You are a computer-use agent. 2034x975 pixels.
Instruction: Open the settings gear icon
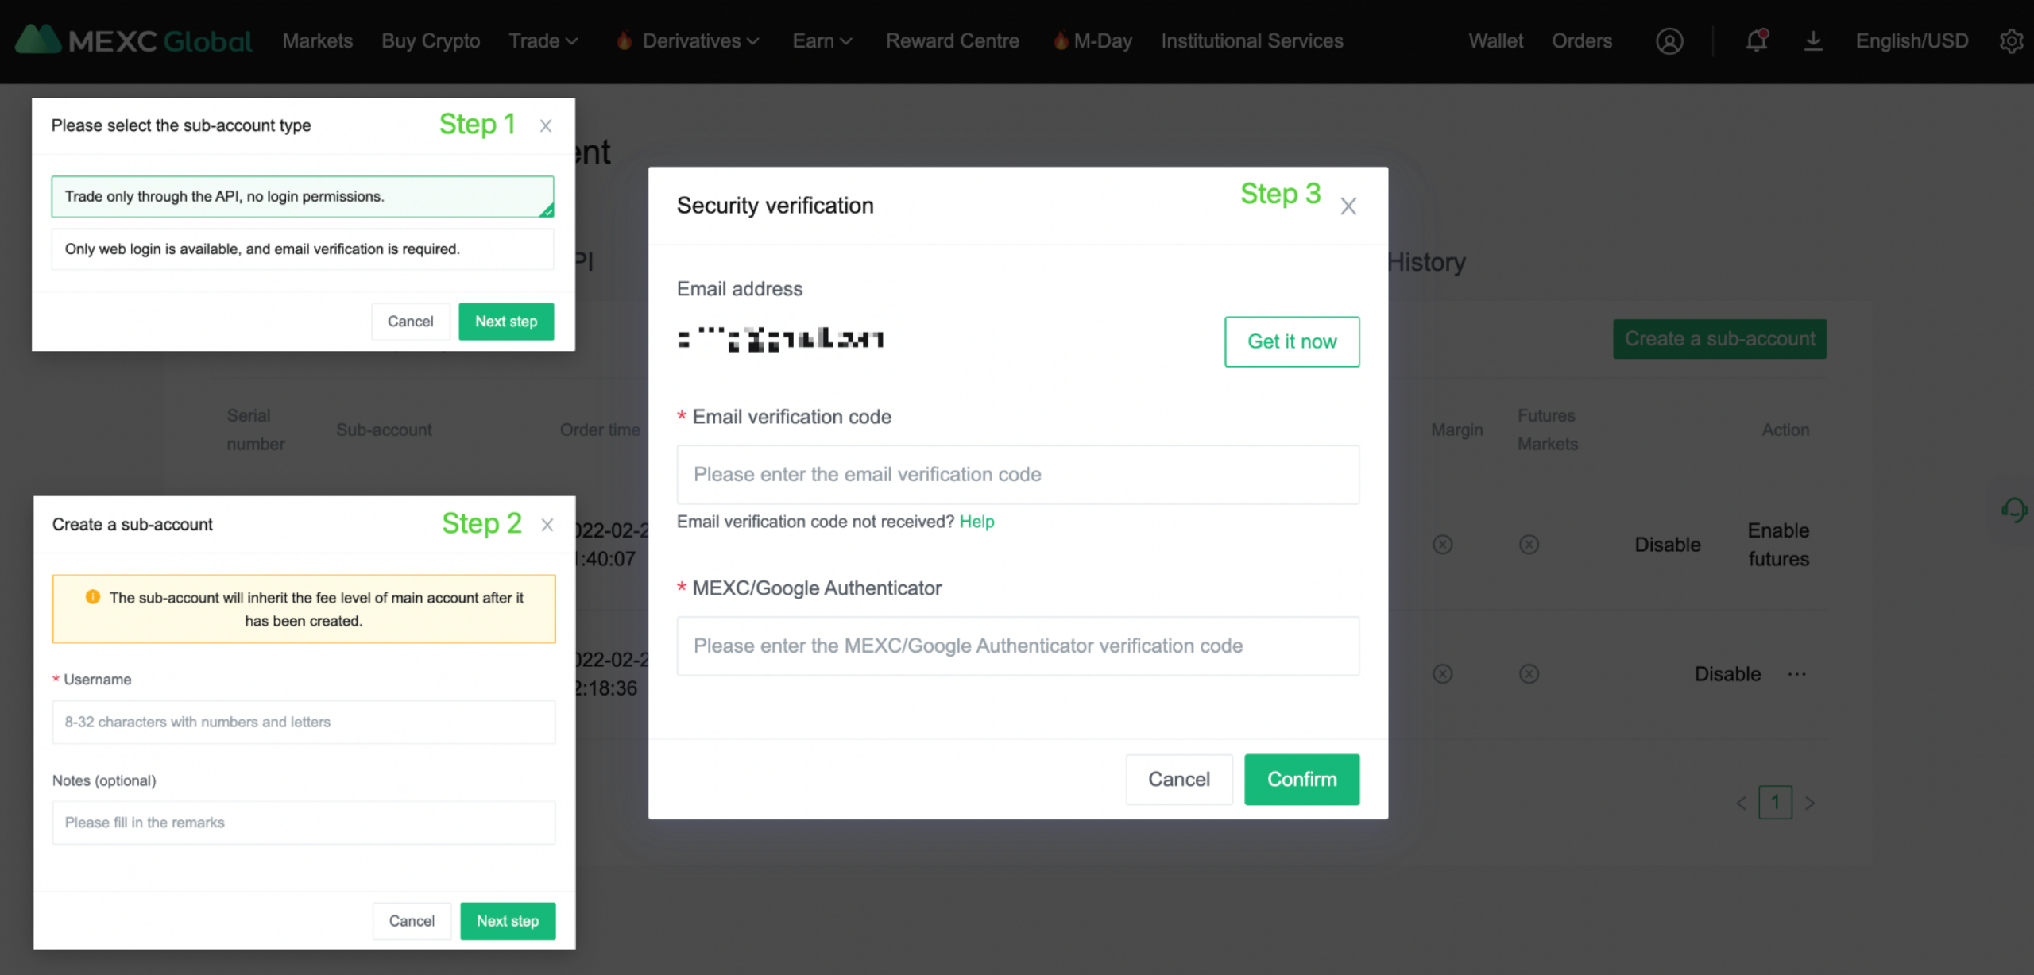tap(2011, 41)
